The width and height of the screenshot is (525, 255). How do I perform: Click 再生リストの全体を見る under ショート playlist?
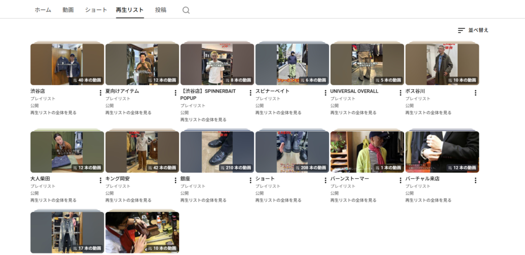pos(278,200)
